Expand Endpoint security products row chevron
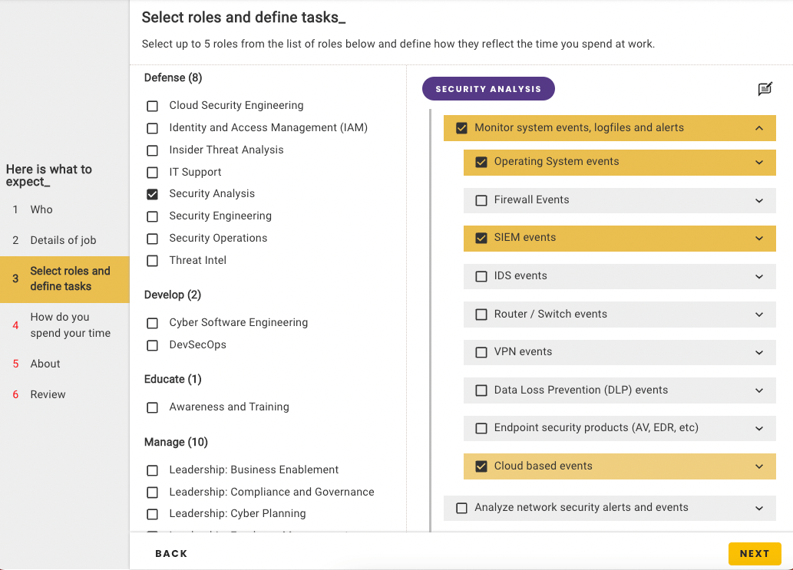 coord(759,429)
